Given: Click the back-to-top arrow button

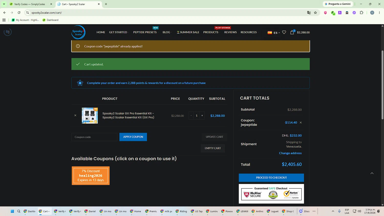Looking at the screenshot, I should (372, 173).
